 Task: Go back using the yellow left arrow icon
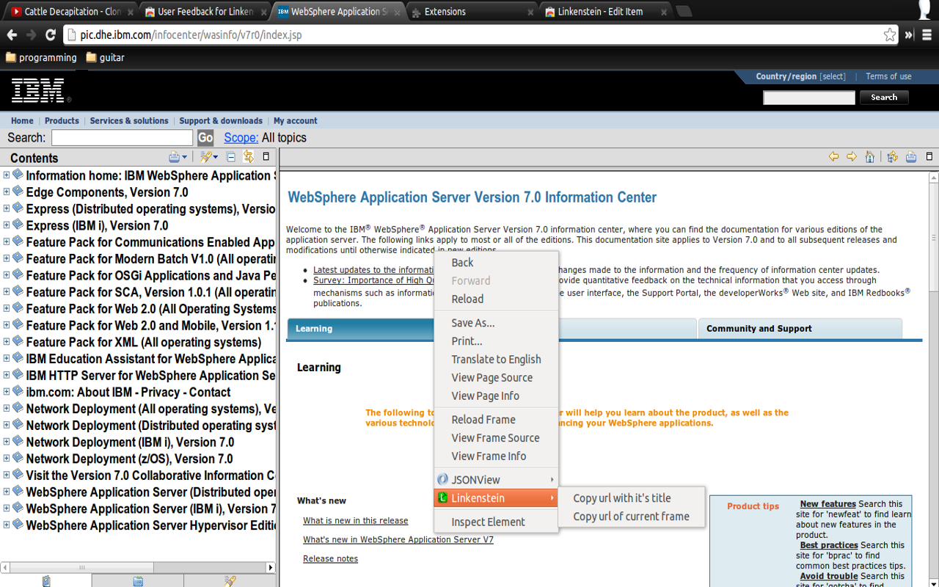click(833, 156)
